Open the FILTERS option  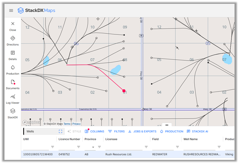[x=116, y=131]
